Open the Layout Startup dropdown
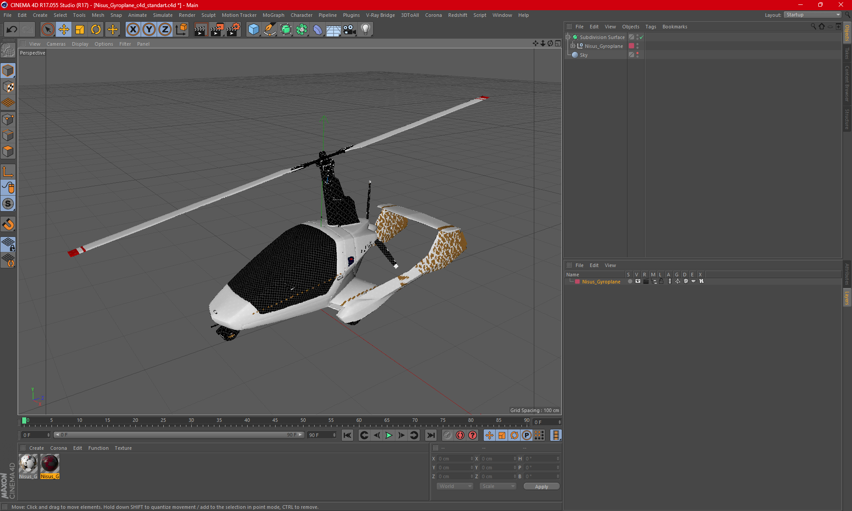Viewport: 852px width, 511px height. point(813,15)
